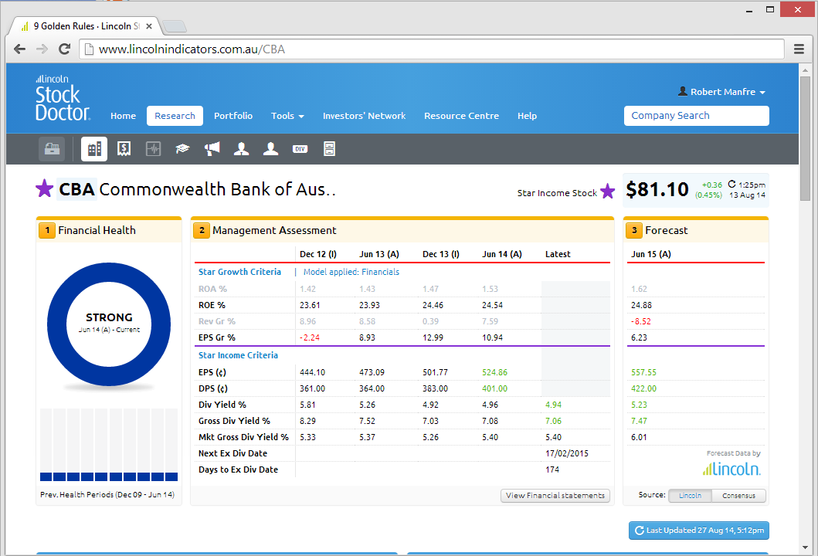This screenshot has width=818, height=556.
Task: Click the red -8.52 forecast value
Action: (640, 321)
